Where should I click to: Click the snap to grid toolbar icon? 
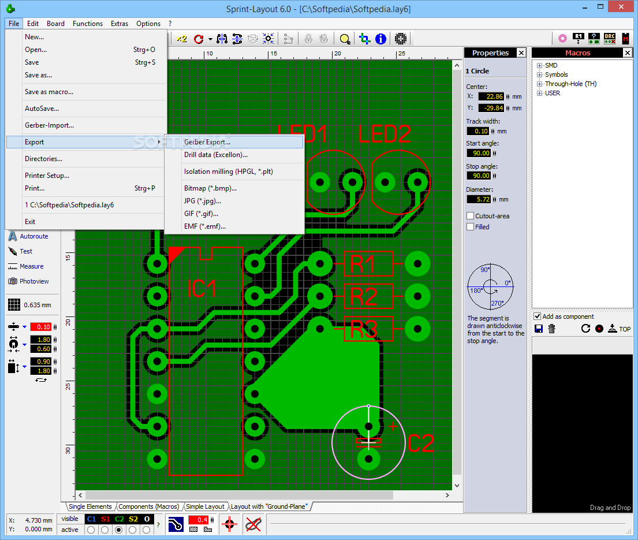coord(268,39)
